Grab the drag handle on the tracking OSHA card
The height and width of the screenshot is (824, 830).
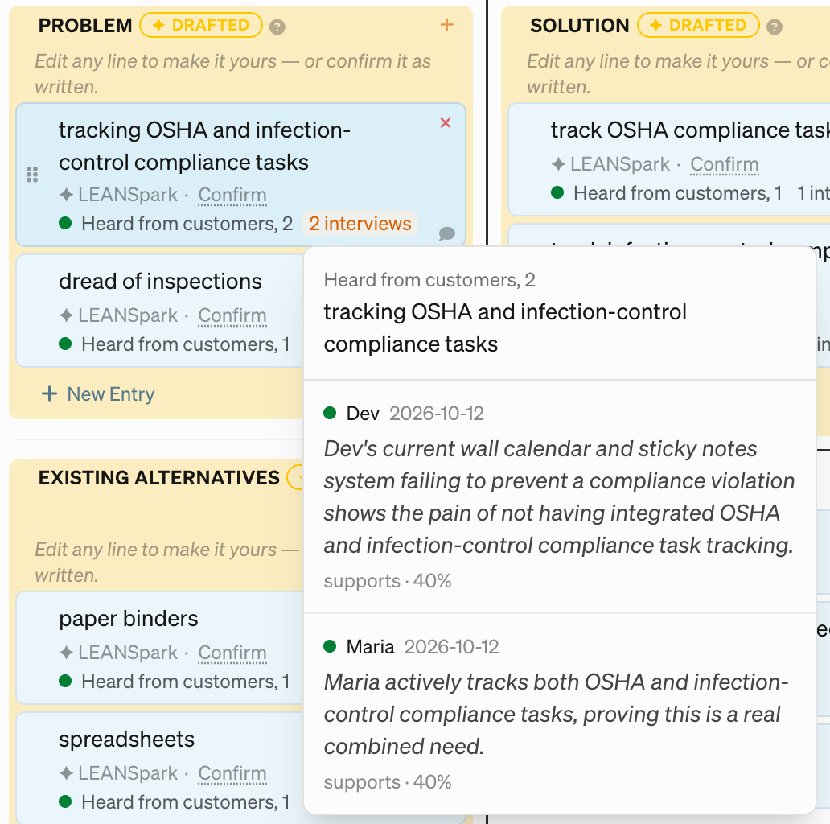click(32, 175)
